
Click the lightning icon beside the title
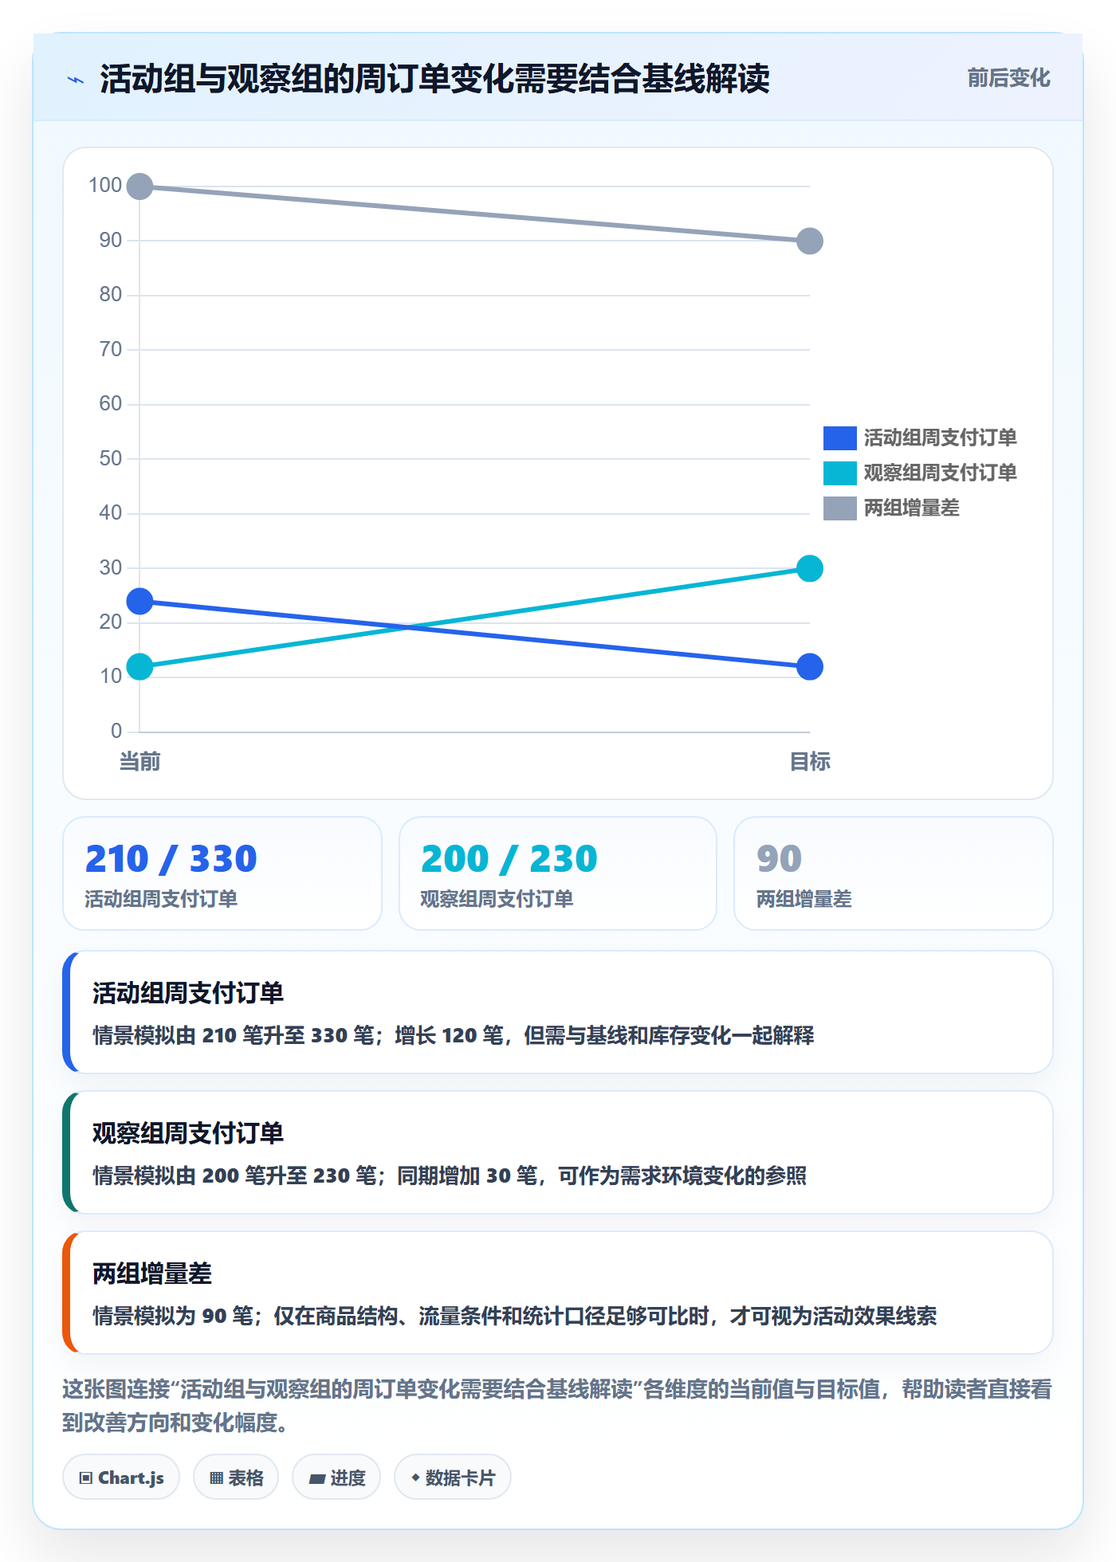point(76,80)
